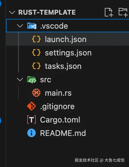Click the braces icon beside tasks.json
129x167 pixels.
pyautogui.click(x=36, y=66)
